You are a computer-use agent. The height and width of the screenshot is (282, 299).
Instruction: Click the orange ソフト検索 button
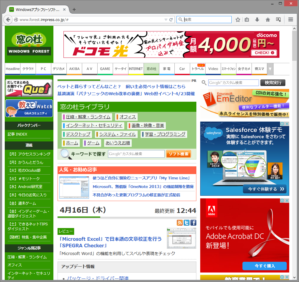(178, 154)
